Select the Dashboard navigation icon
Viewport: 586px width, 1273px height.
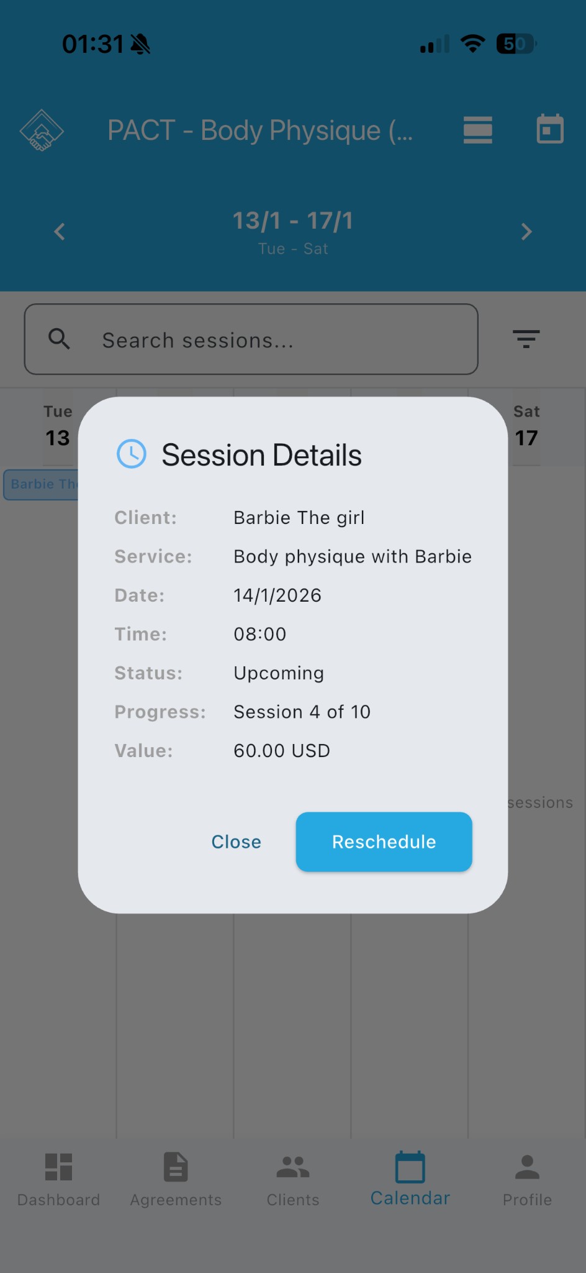click(58, 1167)
